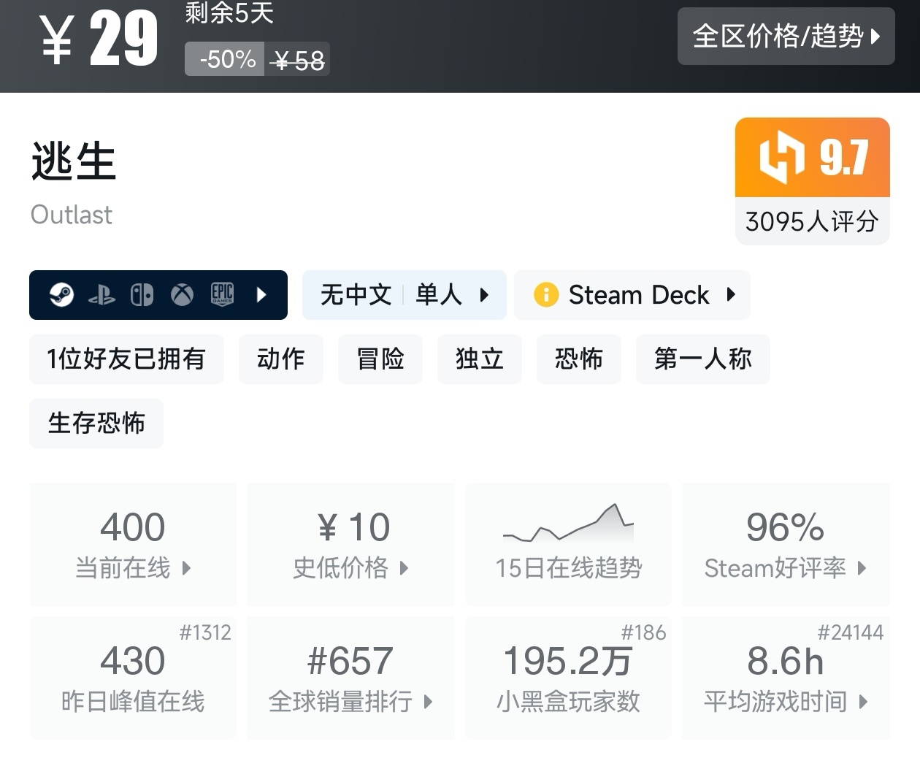Expand the platforms list arrow
Screen dimensions: 920x758
[x=262, y=295]
